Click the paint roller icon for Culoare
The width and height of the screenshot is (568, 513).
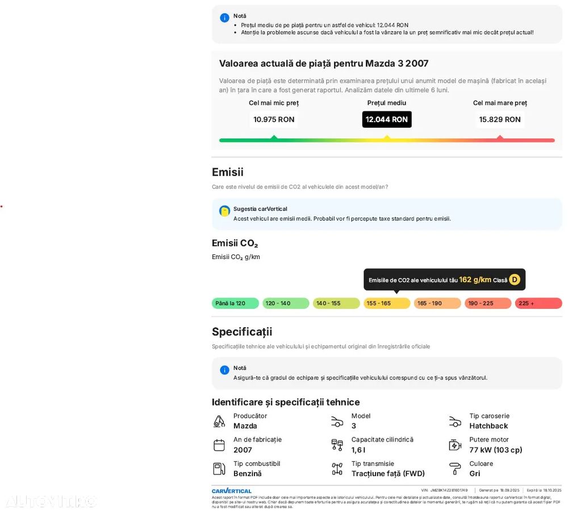pyautogui.click(x=455, y=469)
